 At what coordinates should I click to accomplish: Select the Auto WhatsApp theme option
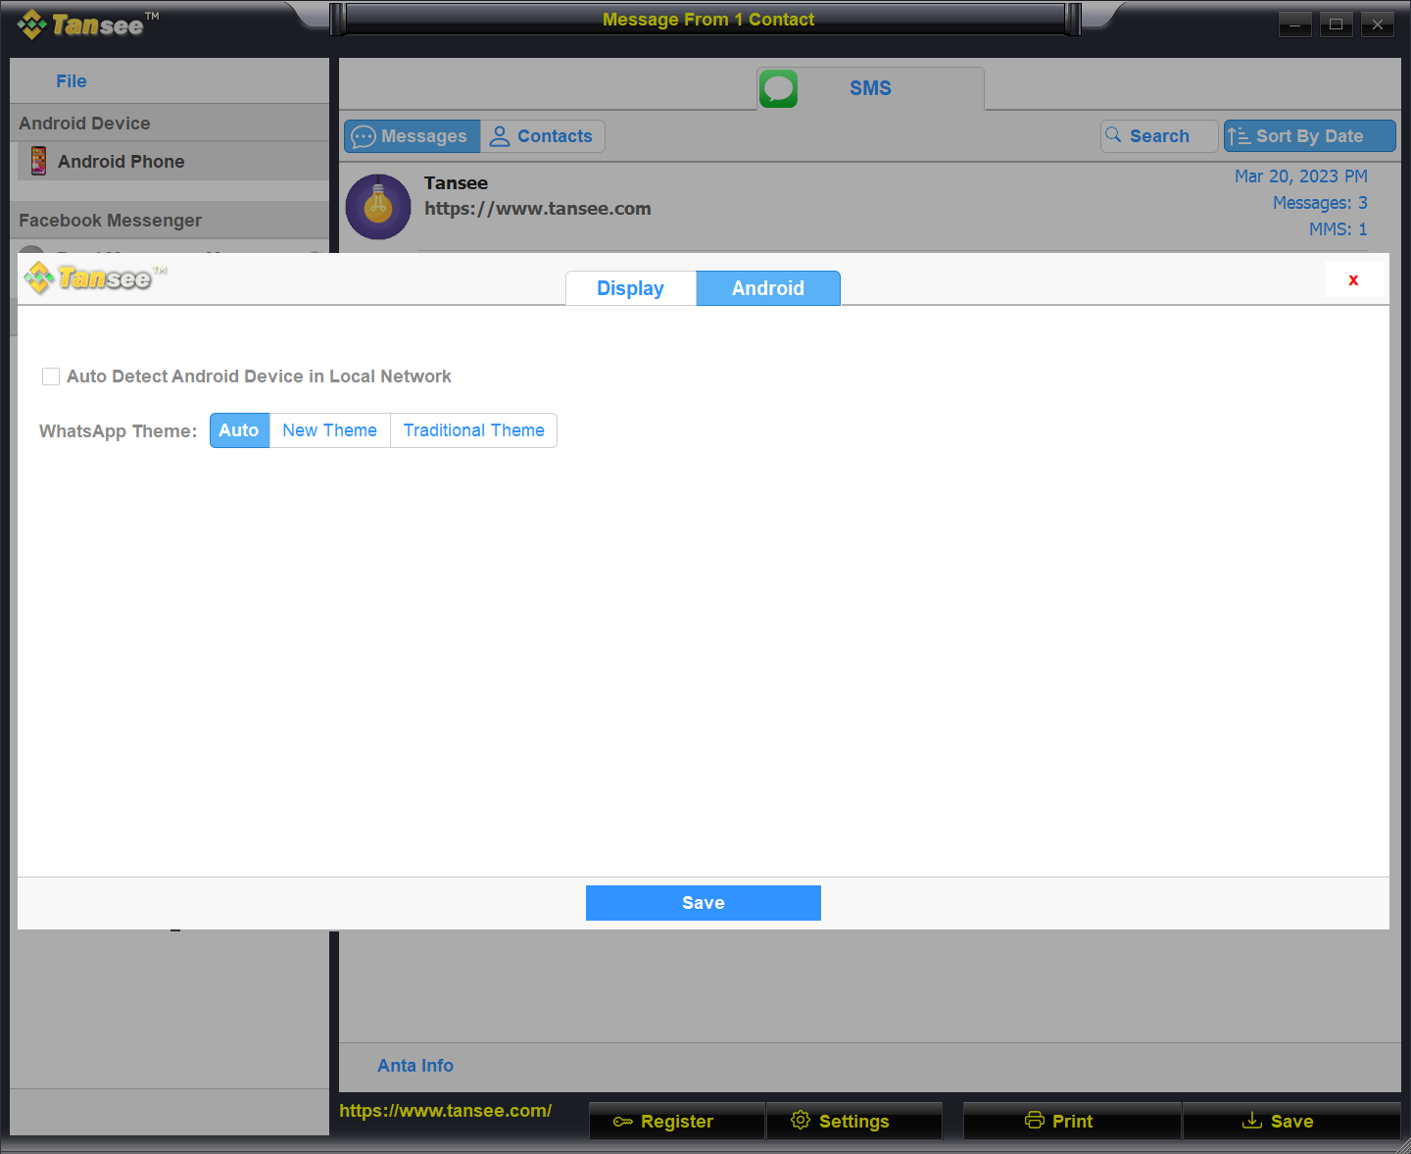click(239, 430)
